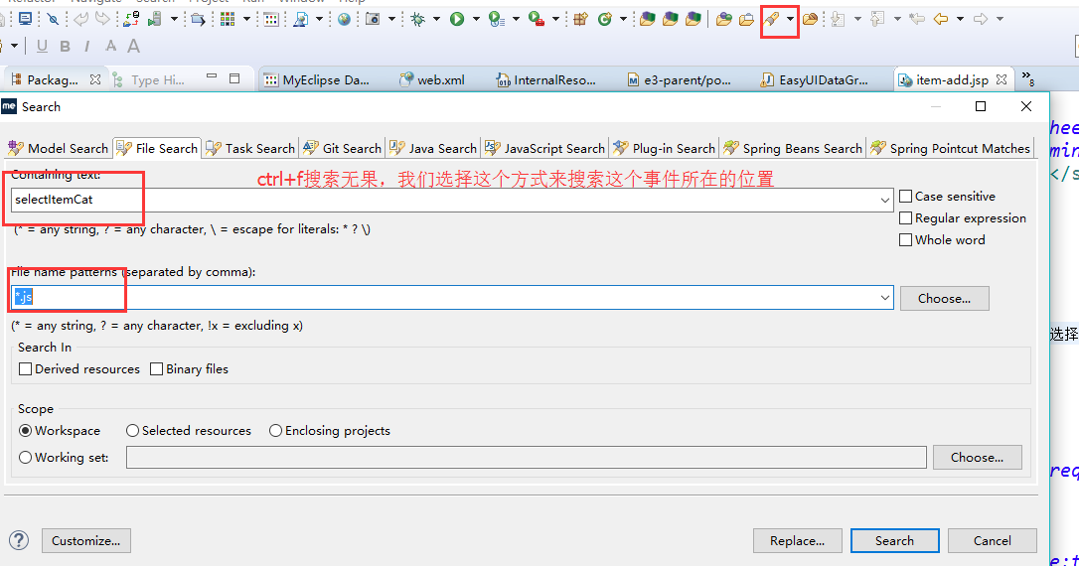Expand the File name patterns dropdown
Screen dimensions: 1079x566
[884, 298]
